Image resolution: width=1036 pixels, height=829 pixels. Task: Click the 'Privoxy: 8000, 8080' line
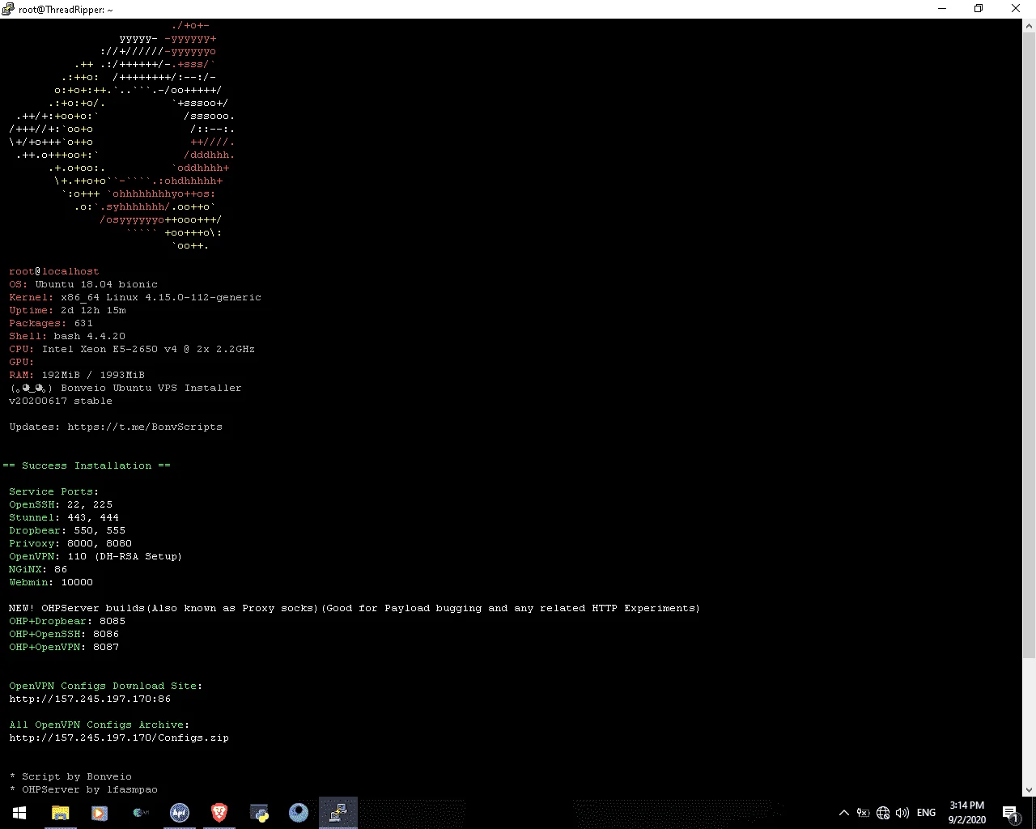[x=70, y=543]
